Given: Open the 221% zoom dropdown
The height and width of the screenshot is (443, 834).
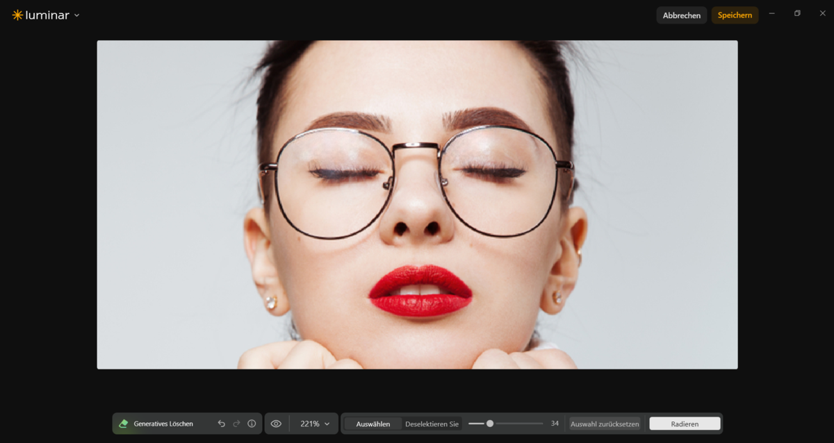Looking at the screenshot, I should coord(315,424).
